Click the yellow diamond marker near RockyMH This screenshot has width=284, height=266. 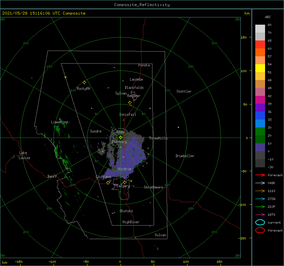pyautogui.click(x=84, y=83)
